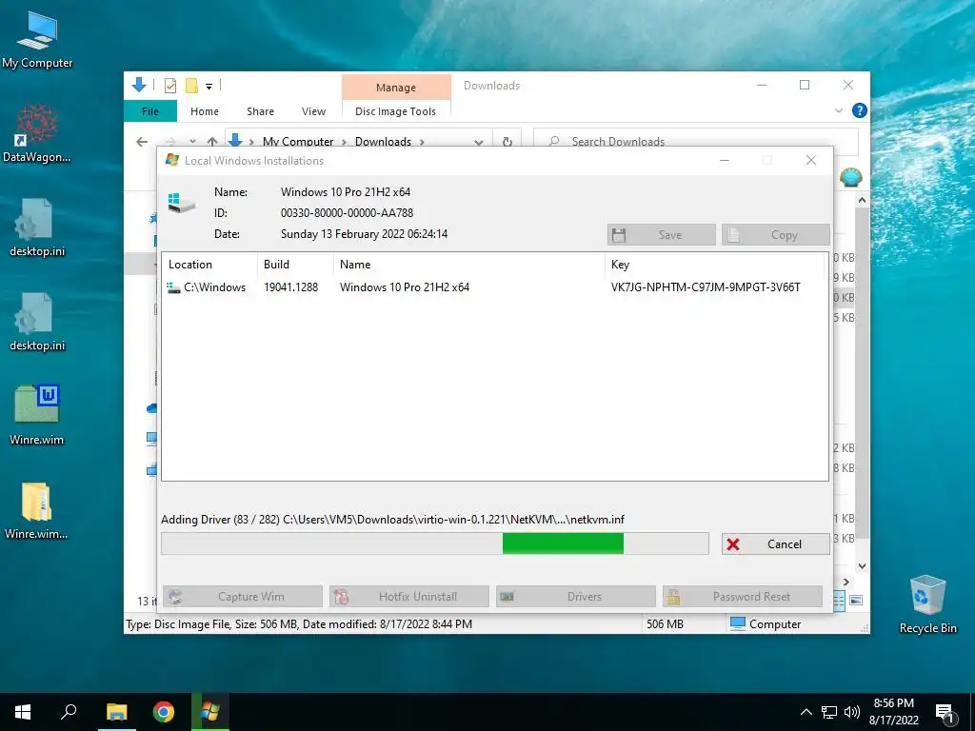
Task: Open the notification center icon
Action: click(945, 713)
